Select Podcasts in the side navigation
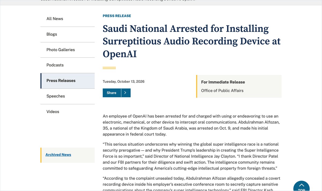 (68, 65)
